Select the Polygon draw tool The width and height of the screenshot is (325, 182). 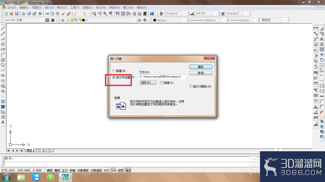pyautogui.click(x=3, y=44)
